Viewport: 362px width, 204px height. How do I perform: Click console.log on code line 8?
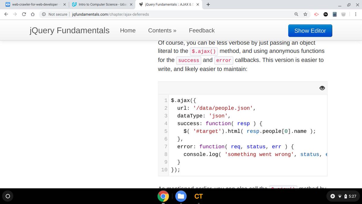tap(201, 154)
